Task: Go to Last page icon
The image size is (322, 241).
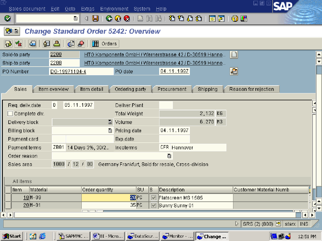Action: click(x=198, y=18)
